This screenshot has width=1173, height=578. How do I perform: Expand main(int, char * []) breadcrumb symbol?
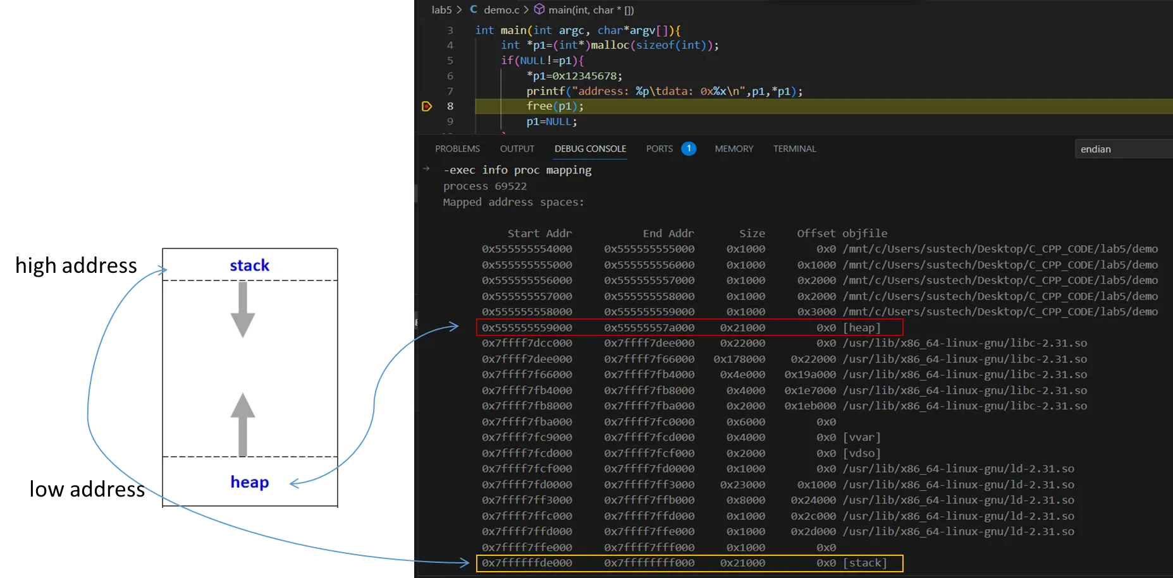[591, 9]
